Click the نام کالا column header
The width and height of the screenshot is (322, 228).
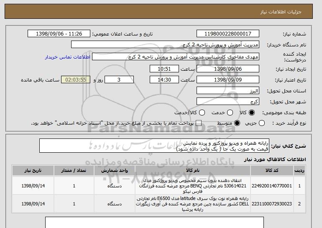pyautogui.click(x=193, y=171)
